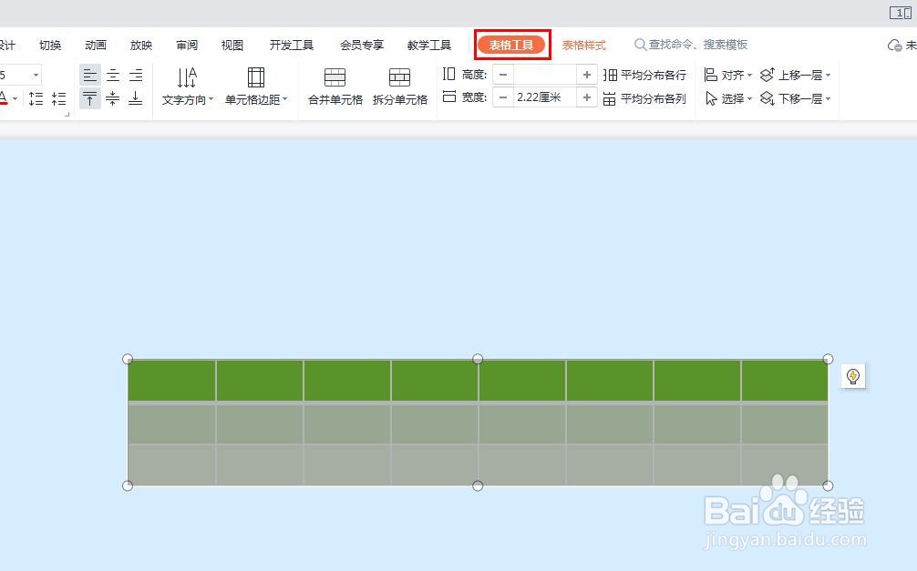Open 上移一层 bring forward dropdown
This screenshot has height=571, width=917.
coord(796,75)
